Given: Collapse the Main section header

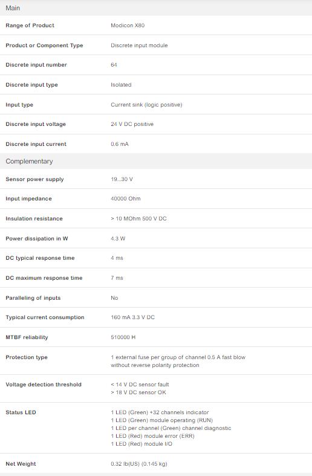Looking at the screenshot, I should pyautogui.click(x=156, y=8).
